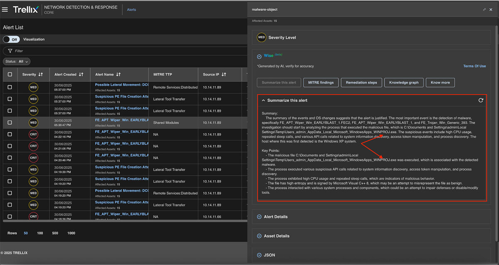
Task: Click the MITRE TTP column header
Action: pos(163,74)
